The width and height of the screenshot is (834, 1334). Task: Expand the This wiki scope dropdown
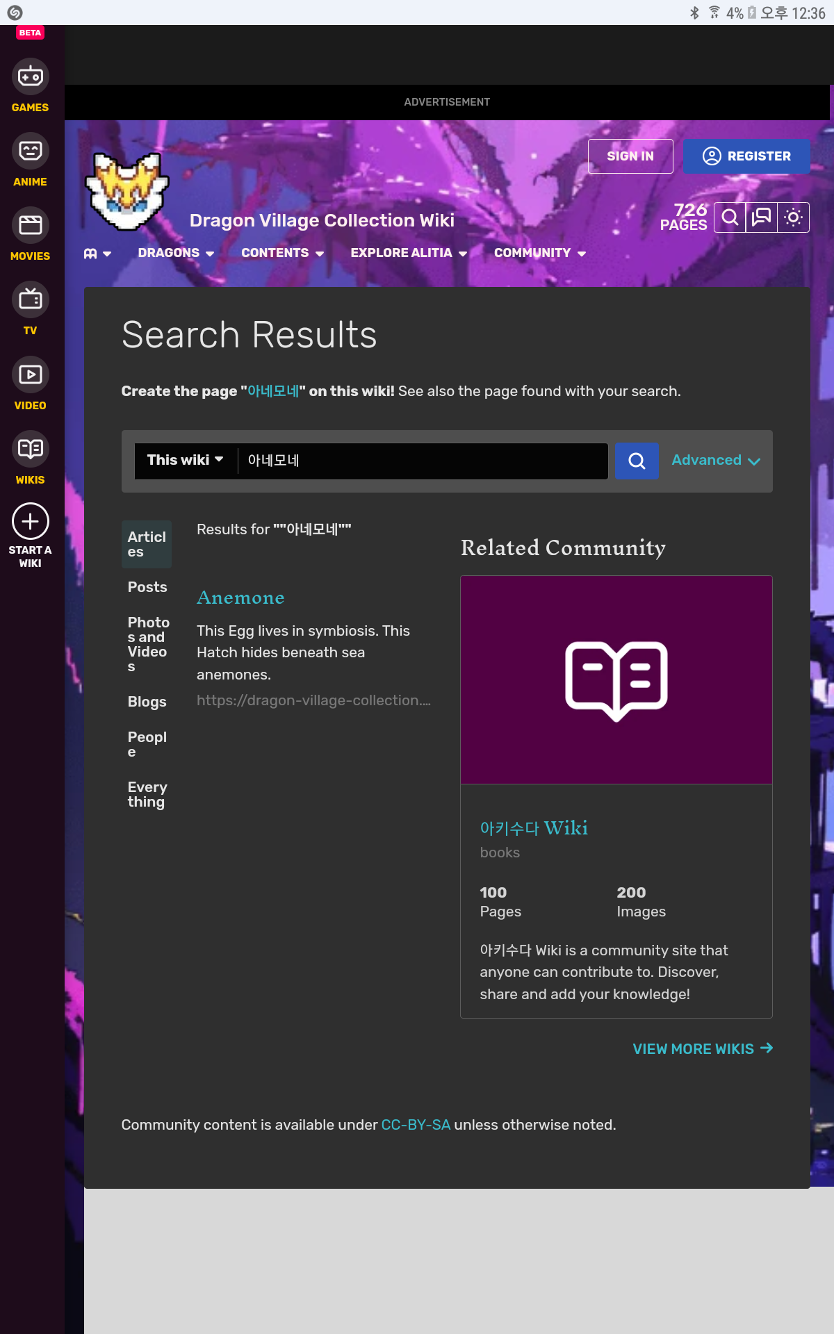tap(185, 461)
